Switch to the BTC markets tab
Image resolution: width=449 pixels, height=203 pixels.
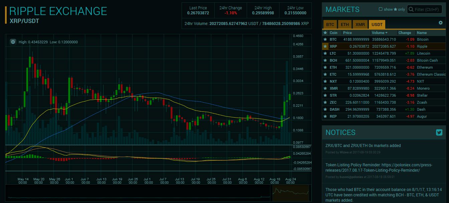tap(330, 24)
